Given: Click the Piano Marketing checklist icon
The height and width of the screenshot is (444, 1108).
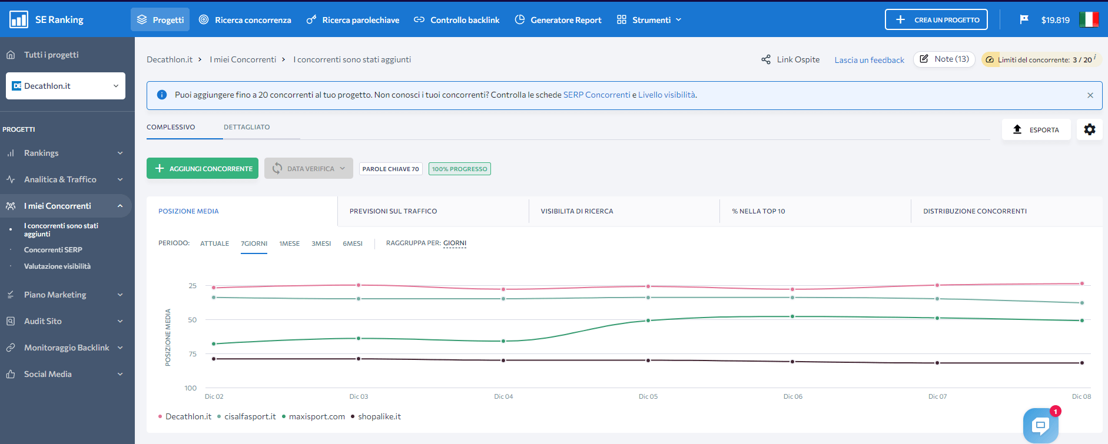Looking at the screenshot, I should [11, 295].
